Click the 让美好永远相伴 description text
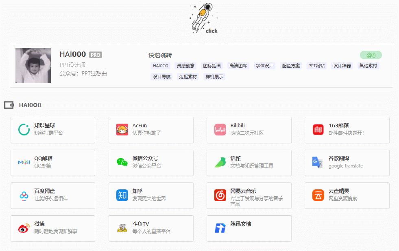The height and width of the screenshot is (251, 399). tap(51, 198)
